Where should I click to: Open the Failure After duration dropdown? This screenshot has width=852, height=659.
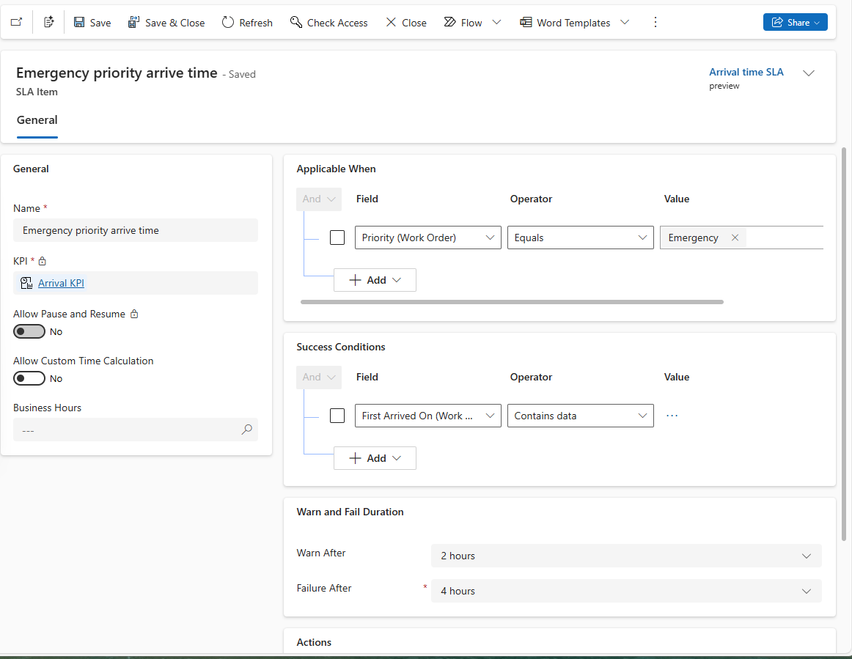[x=806, y=591]
